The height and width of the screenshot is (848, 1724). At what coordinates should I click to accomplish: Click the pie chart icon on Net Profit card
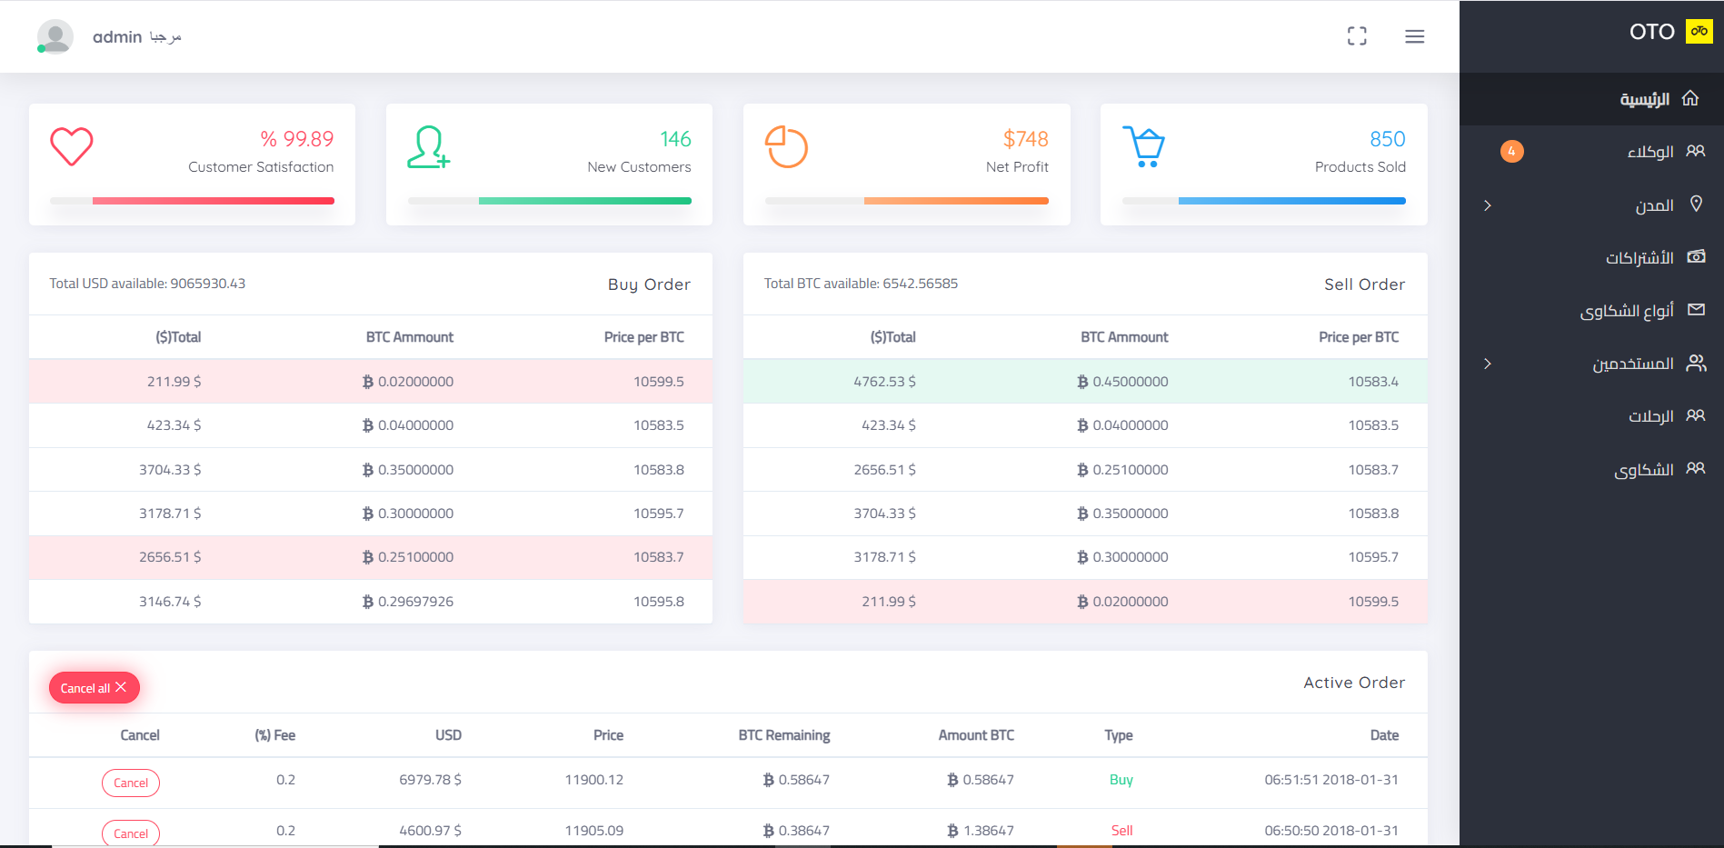(x=786, y=147)
